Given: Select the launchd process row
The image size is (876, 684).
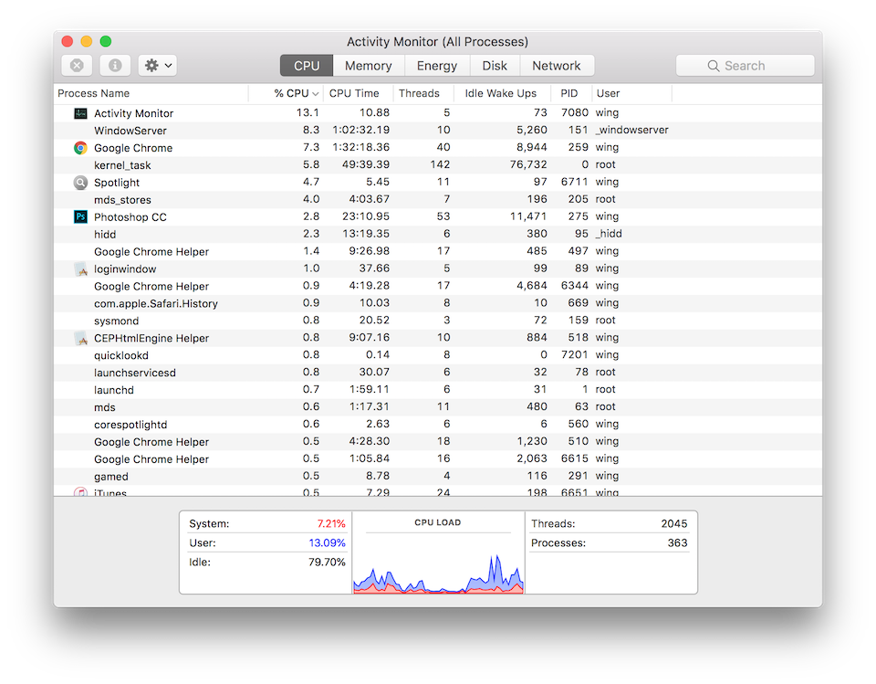Looking at the screenshot, I should [x=438, y=390].
